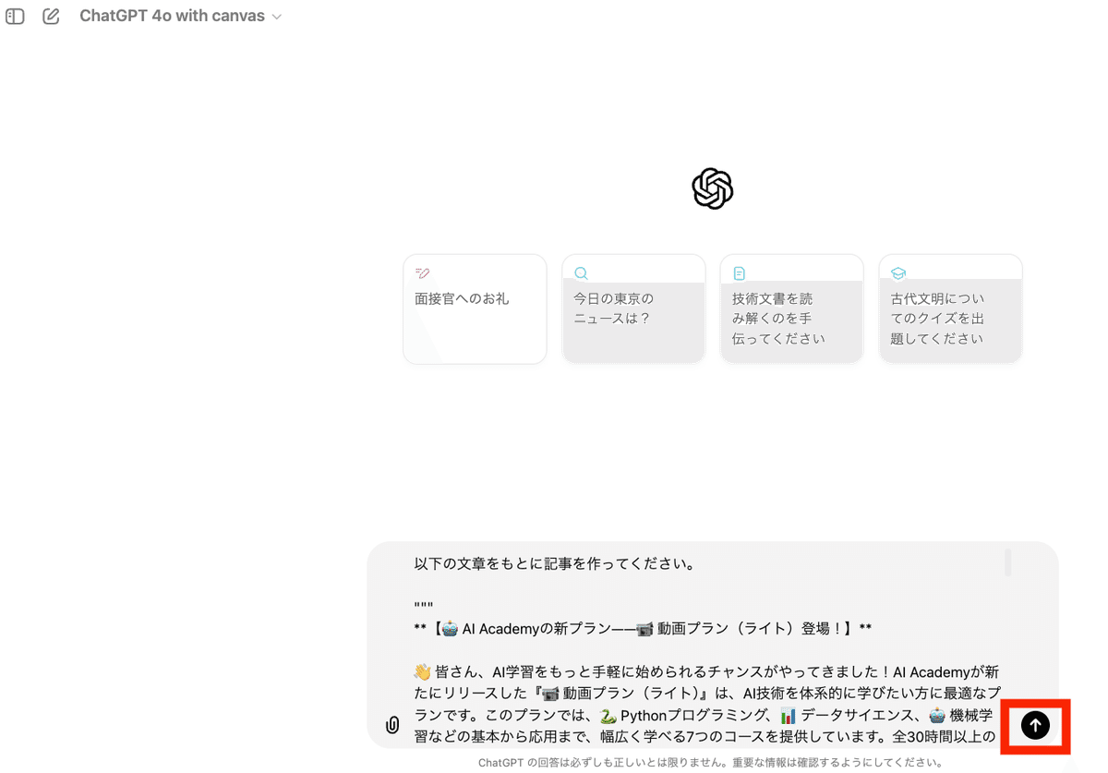Viewport: 1108px width, 773px height.
Task: Click the paperclip attach file icon
Action: [x=392, y=725]
